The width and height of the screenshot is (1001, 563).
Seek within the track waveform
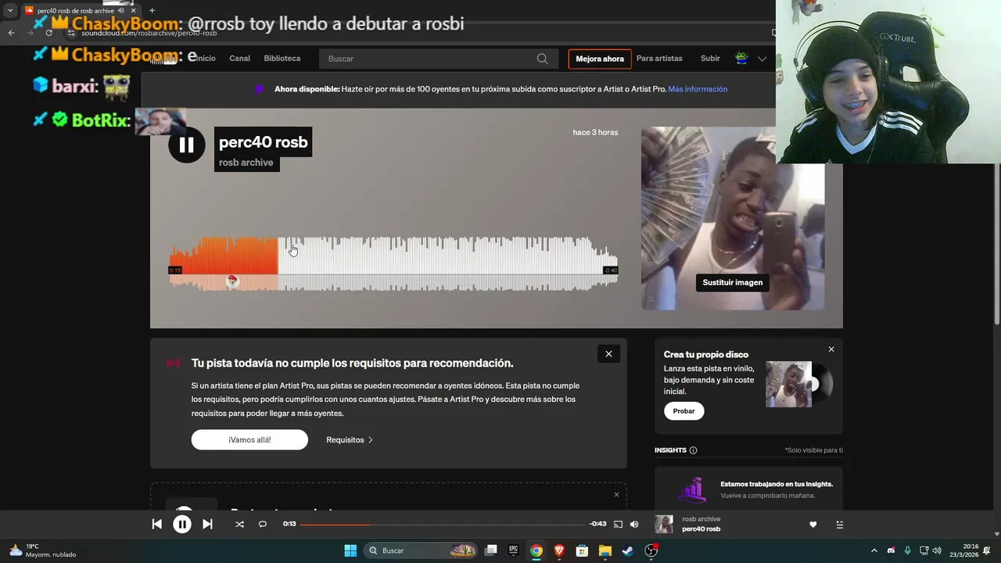click(393, 264)
